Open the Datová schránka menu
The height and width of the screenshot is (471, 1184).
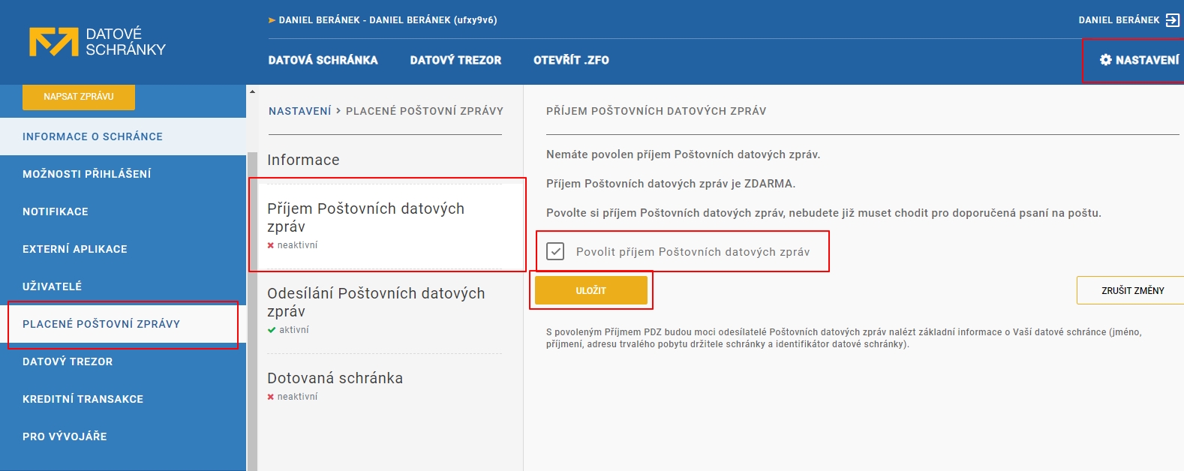(323, 60)
